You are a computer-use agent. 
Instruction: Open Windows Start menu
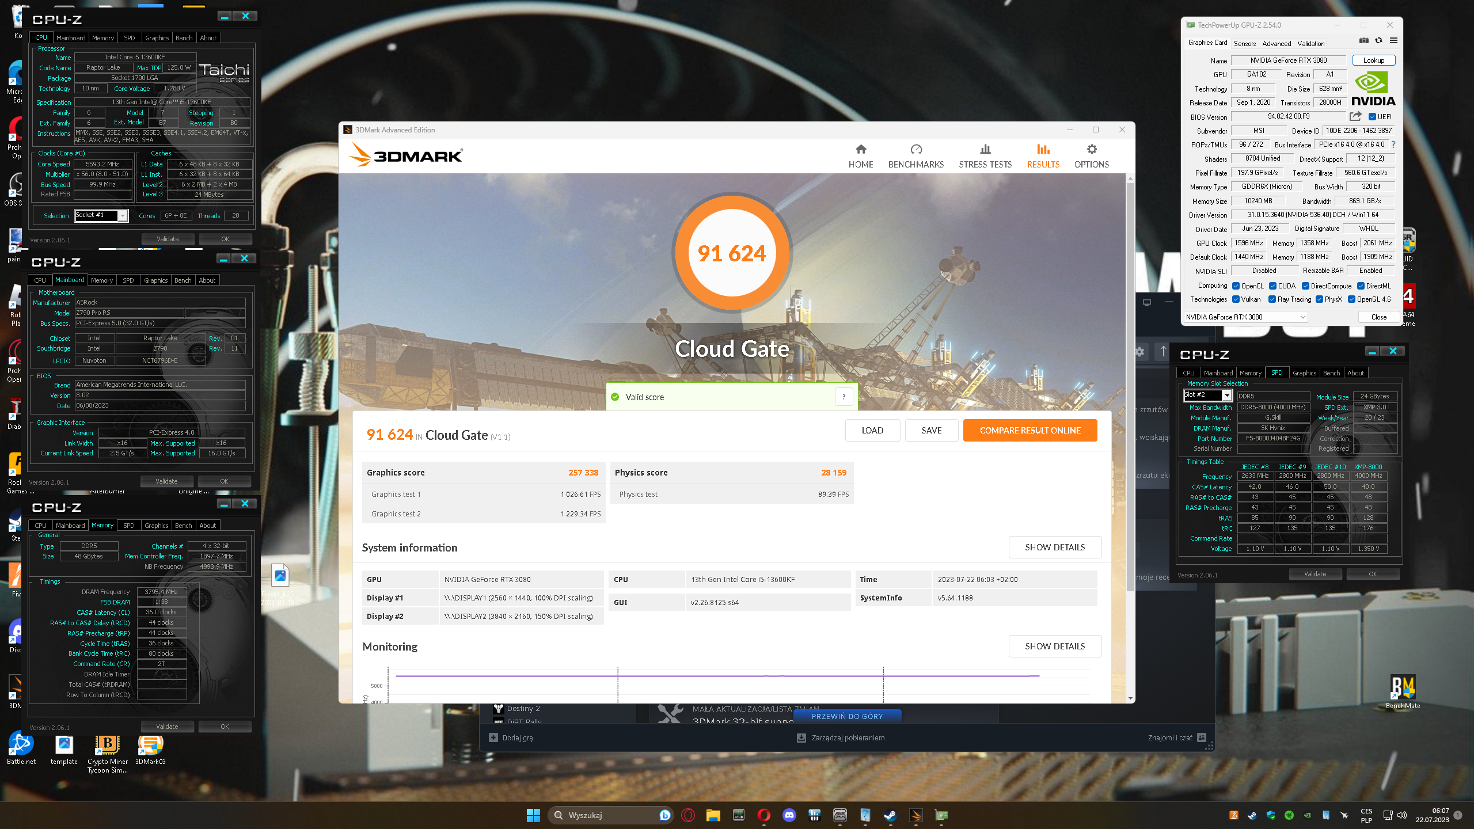click(x=533, y=815)
